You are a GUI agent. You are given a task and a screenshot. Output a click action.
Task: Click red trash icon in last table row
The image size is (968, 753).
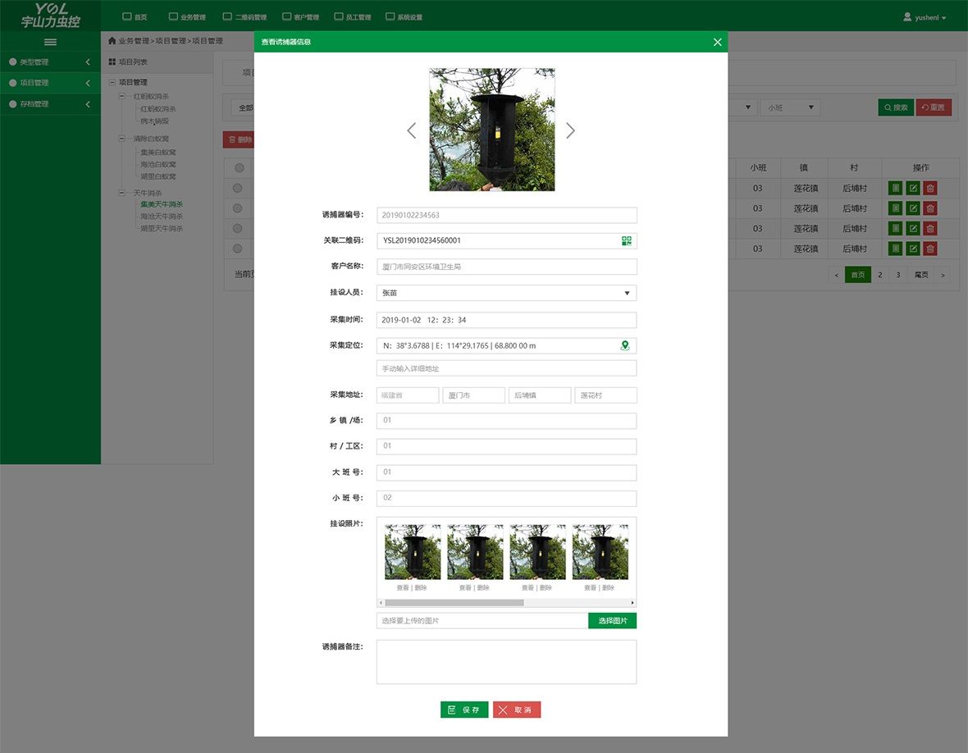click(929, 249)
